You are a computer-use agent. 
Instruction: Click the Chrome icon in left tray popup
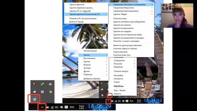(x=50, y=92)
